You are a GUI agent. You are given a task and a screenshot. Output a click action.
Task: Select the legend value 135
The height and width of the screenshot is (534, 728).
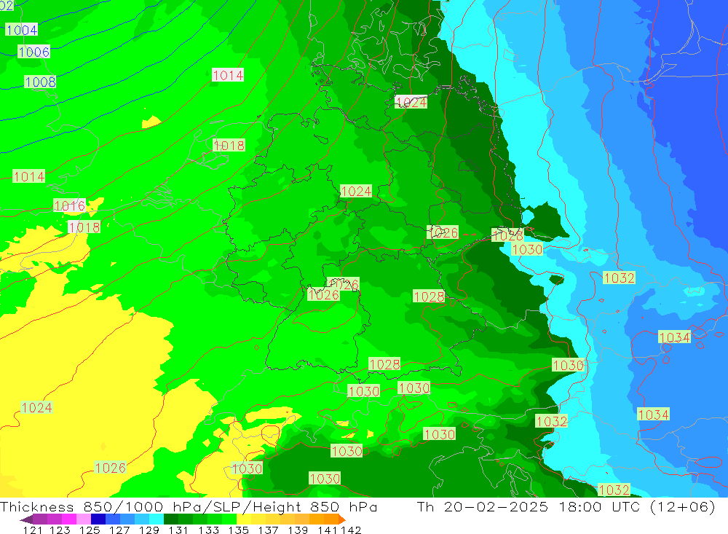coord(238,530)
